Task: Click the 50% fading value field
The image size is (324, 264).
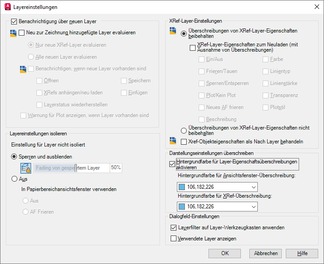Action: 116,167
